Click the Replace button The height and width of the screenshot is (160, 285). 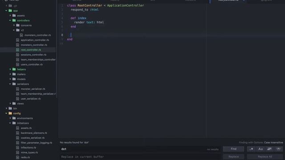pos(233,157)
